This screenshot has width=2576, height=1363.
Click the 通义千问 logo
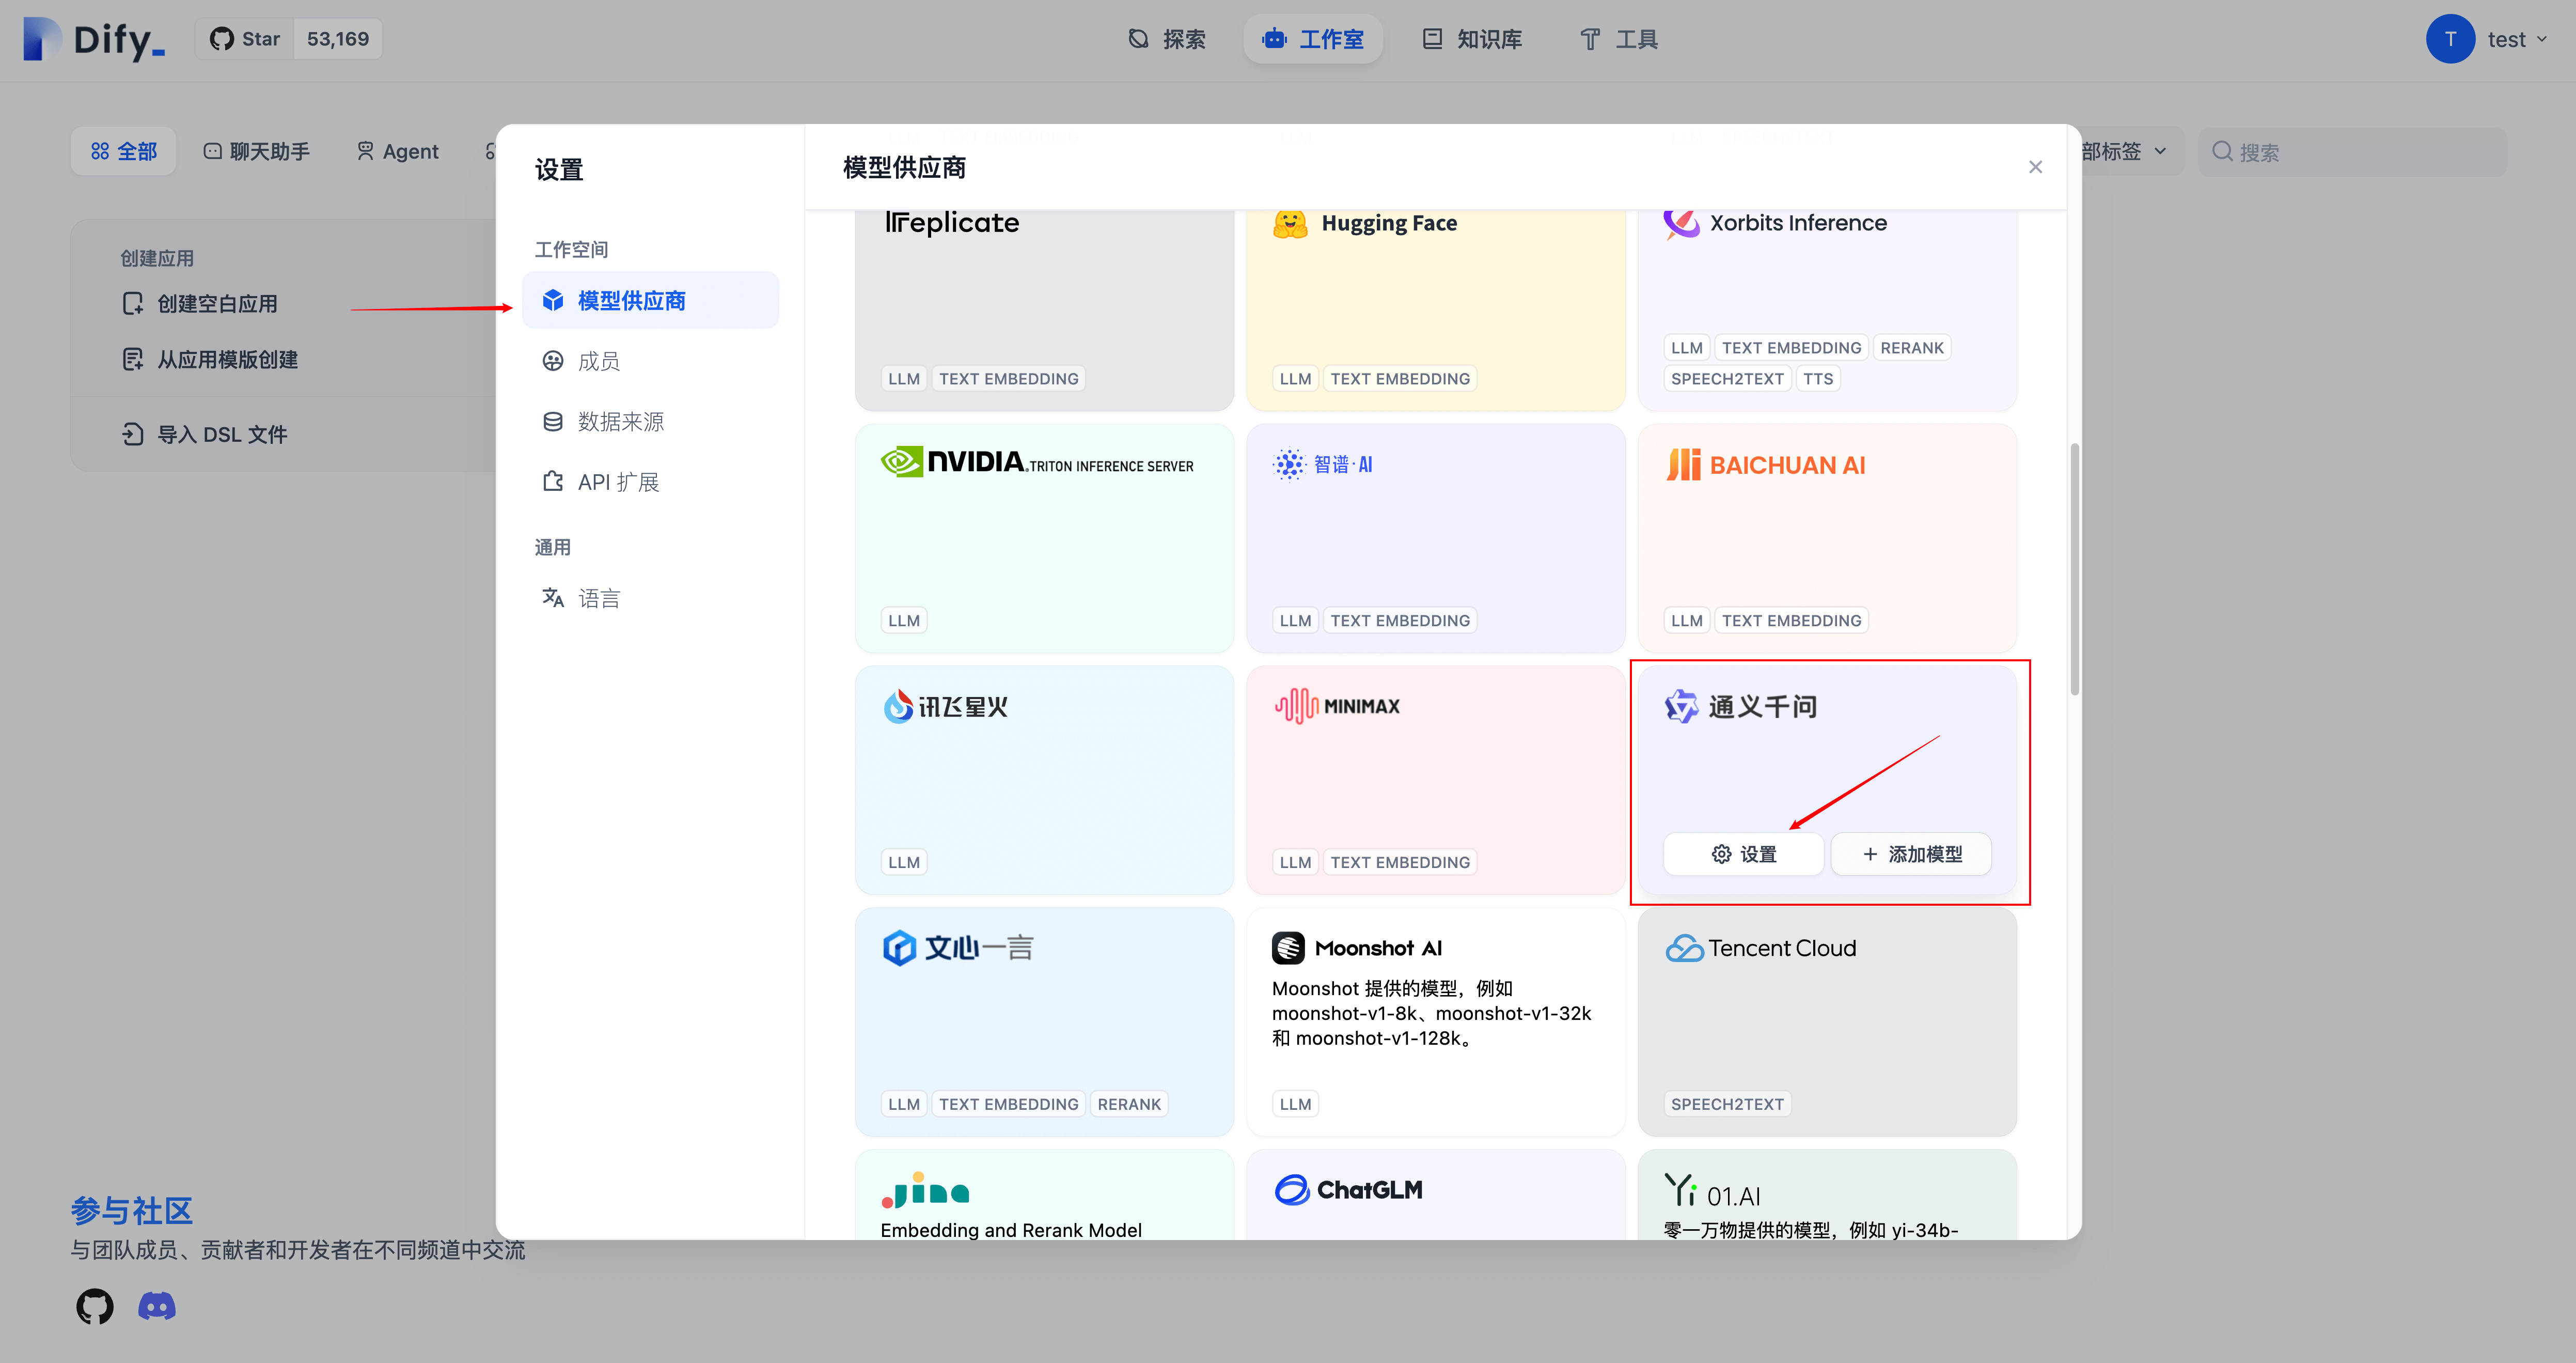point(1741,706)
